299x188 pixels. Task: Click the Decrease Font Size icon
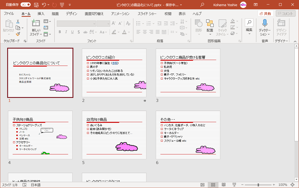point(120,23)
